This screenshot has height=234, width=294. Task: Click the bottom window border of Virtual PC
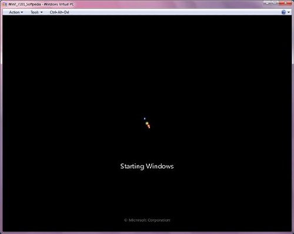pos(147,233)
